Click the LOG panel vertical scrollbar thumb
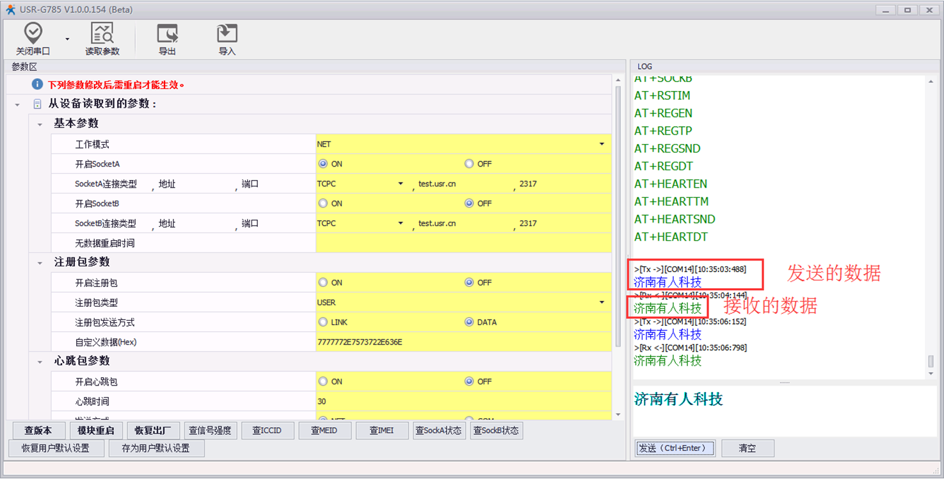The height and width of the screenshot is (479, 944). 931,362
